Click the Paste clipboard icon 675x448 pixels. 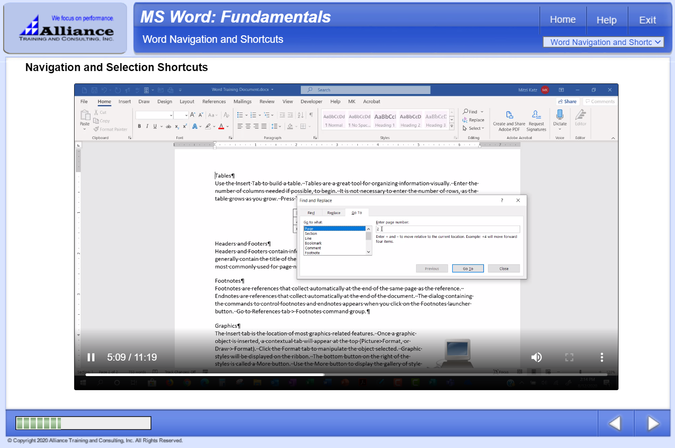(x=85, y=115)
